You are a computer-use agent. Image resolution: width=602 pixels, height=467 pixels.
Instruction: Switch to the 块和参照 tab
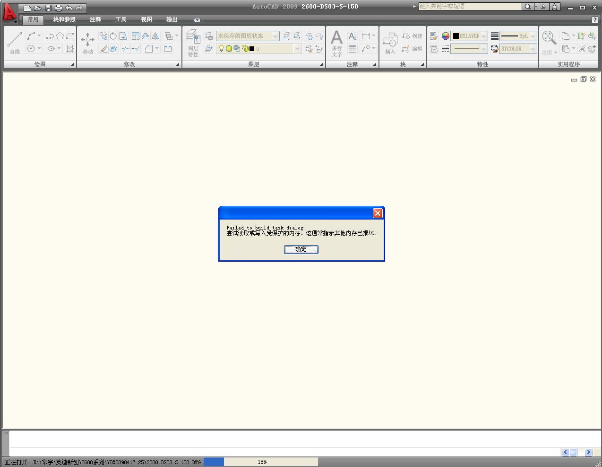[64, 19]
